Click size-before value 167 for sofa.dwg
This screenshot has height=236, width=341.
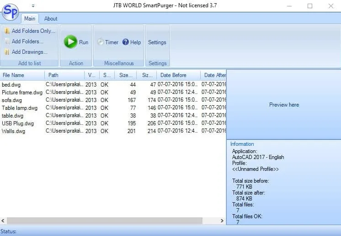(132, 100)
